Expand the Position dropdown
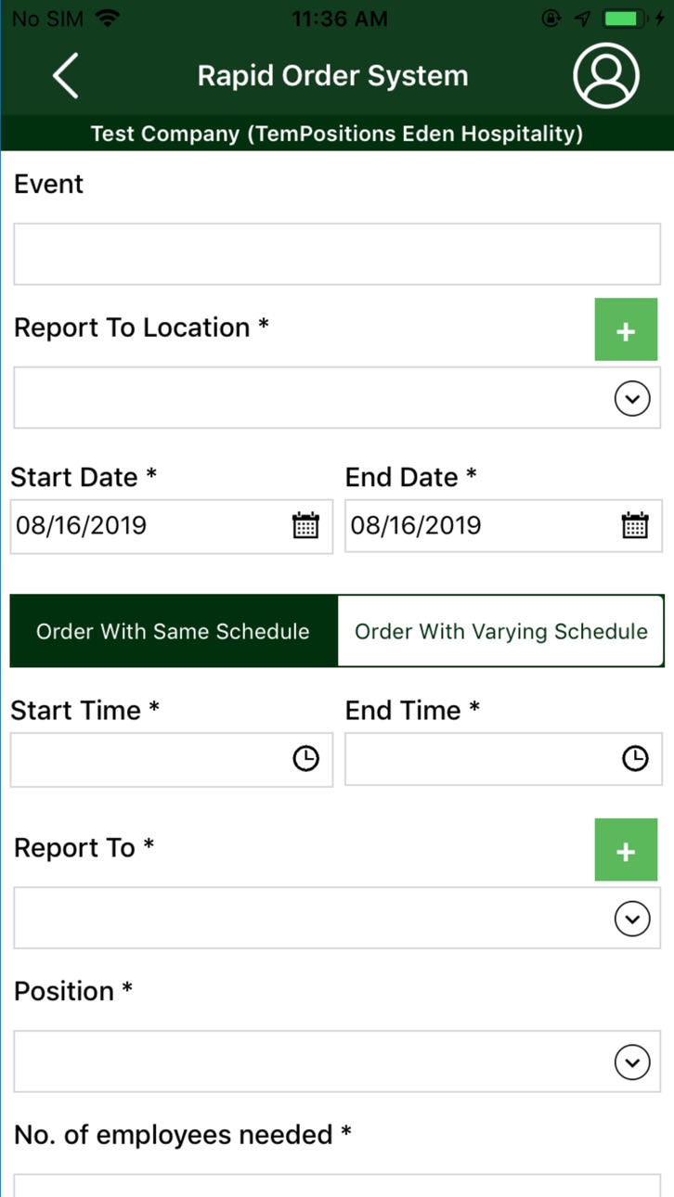Viewport: 674px width, 1197px height. coord(632,1062)
